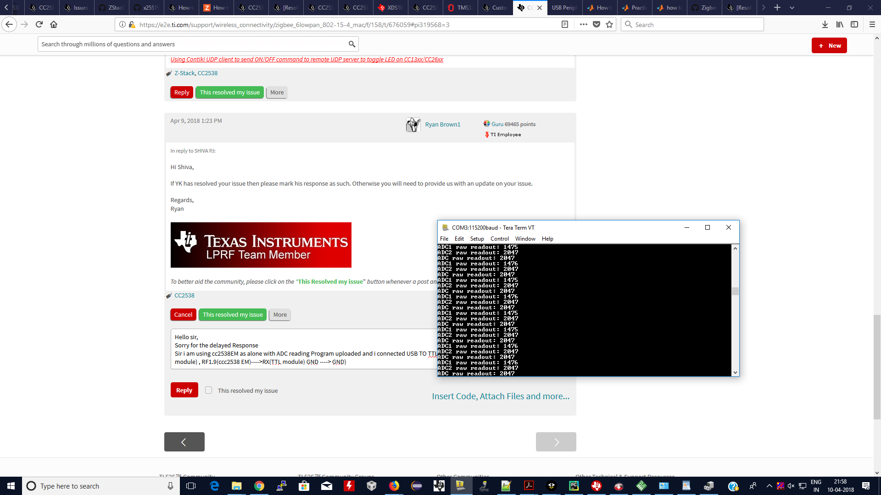Open page actions three-dots menu

click(583, 25)
